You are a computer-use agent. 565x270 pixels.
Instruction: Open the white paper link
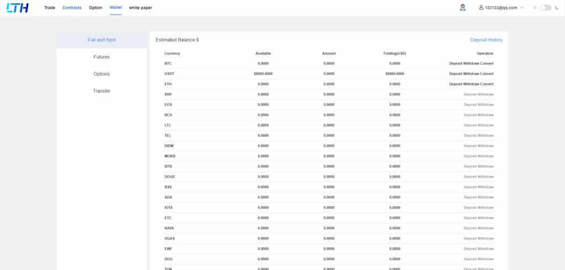[x=140, y=8]
